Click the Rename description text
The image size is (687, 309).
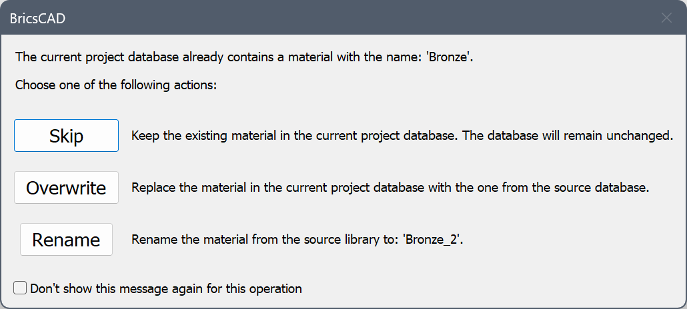click(x=297, y=240)
